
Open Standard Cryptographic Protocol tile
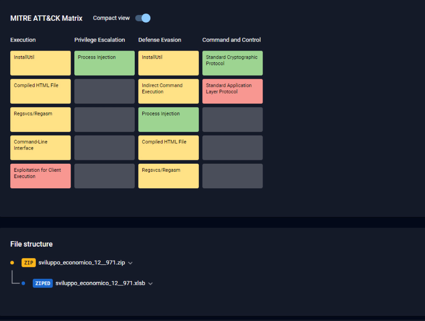(232, 63)
